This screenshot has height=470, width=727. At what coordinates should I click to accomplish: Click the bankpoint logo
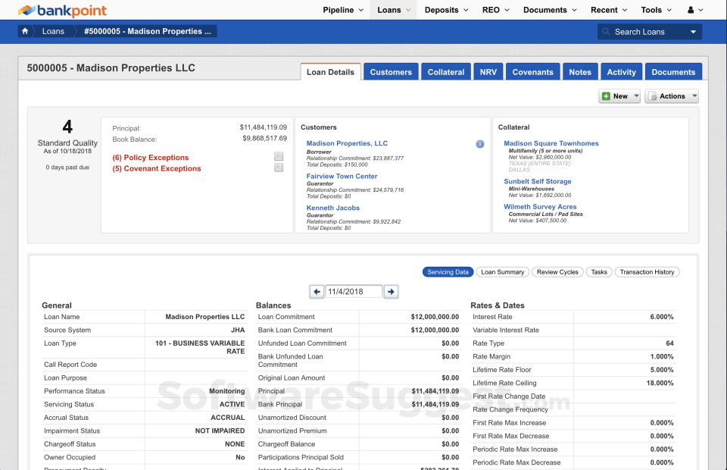point(63,11)
